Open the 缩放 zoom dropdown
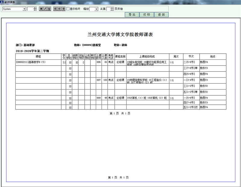The width and height of the screenshot is (241, 187). (x=96, y=9)
